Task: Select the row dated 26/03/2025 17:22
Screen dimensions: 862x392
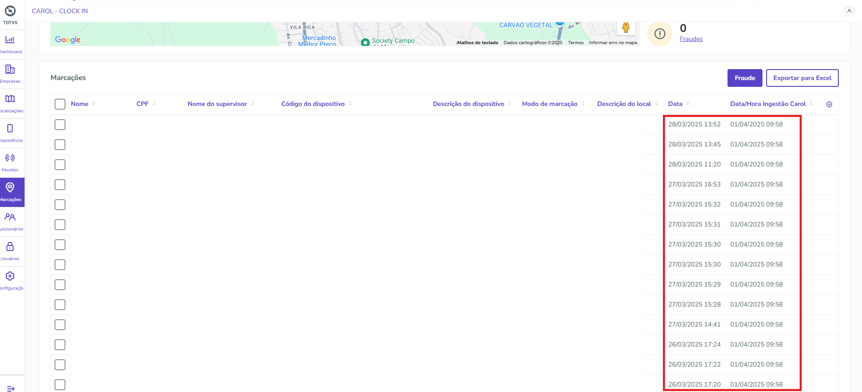Action: pos(60,365)
